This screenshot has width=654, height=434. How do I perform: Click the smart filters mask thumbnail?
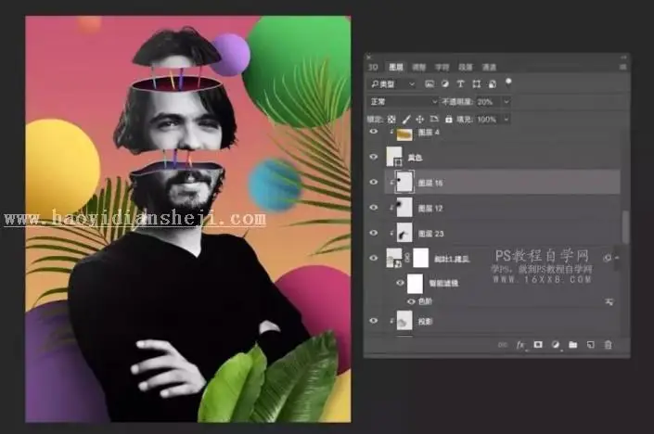[x=415, y=284]
